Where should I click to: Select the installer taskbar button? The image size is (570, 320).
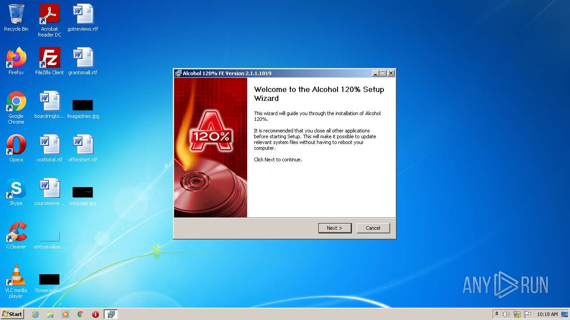(x=111, y=314)
